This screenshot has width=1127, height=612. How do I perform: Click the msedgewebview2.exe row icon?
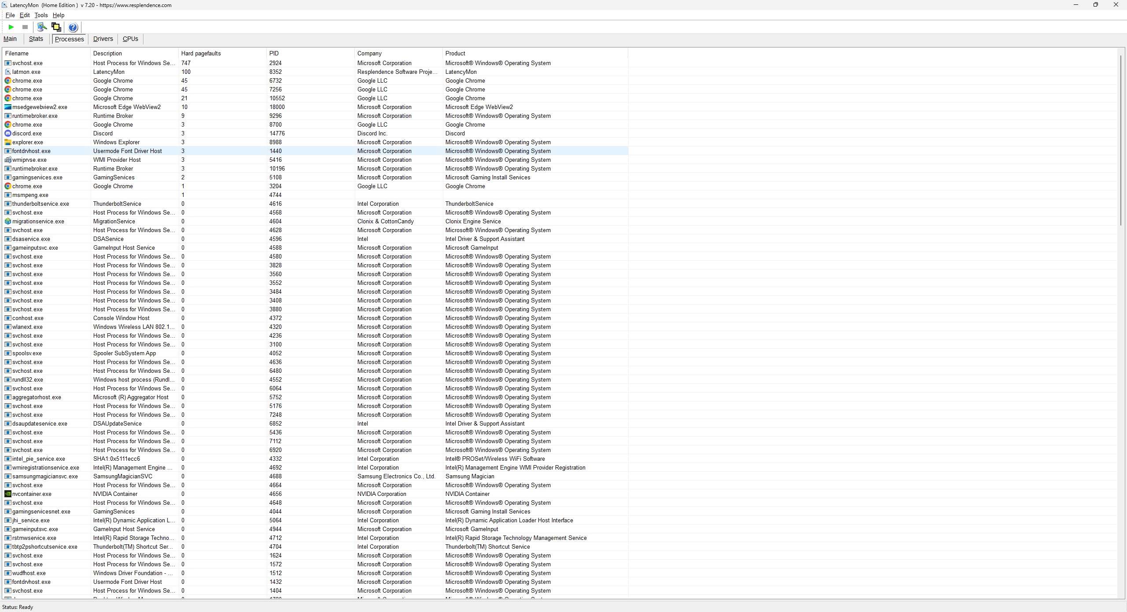(x=8, y=107)
